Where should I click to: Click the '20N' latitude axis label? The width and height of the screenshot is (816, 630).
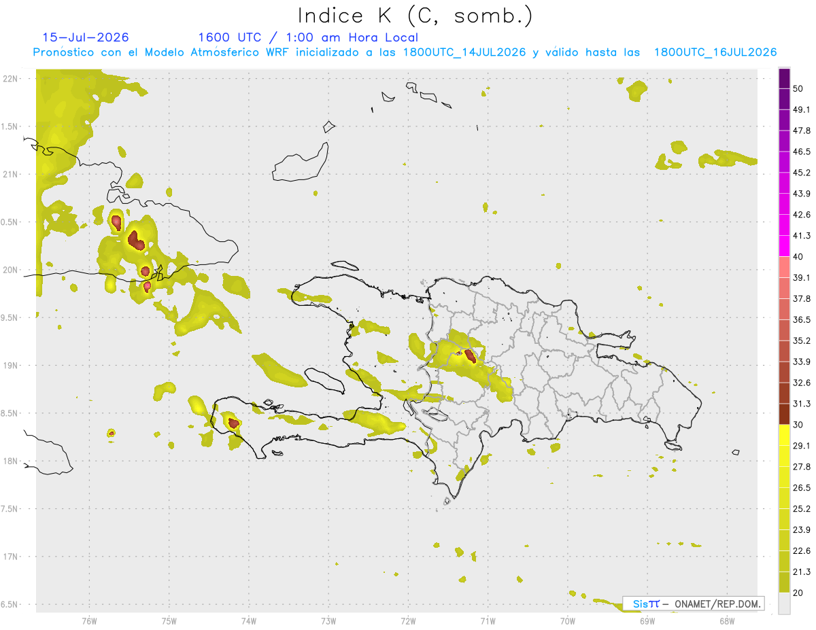coord(12,270)
